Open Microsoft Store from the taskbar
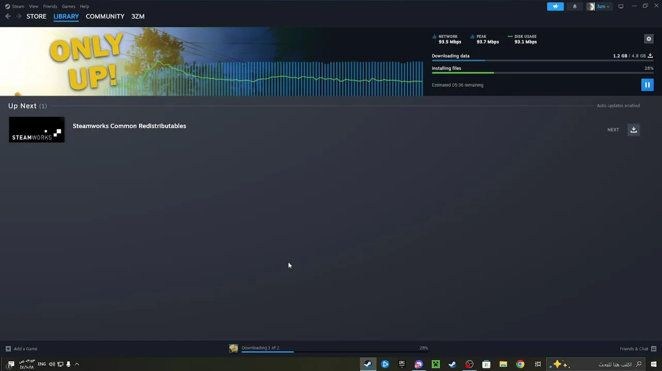 [486, 364]
